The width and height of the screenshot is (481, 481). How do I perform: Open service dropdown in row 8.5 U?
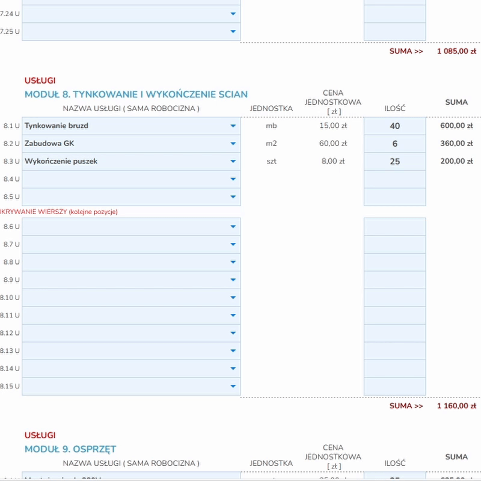233,197
